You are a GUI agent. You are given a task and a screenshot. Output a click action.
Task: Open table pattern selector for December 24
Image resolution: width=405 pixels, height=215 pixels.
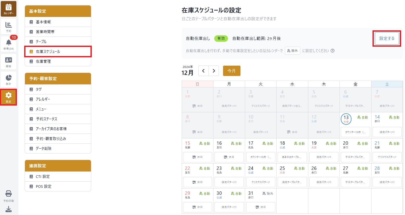tap(260, 182)
